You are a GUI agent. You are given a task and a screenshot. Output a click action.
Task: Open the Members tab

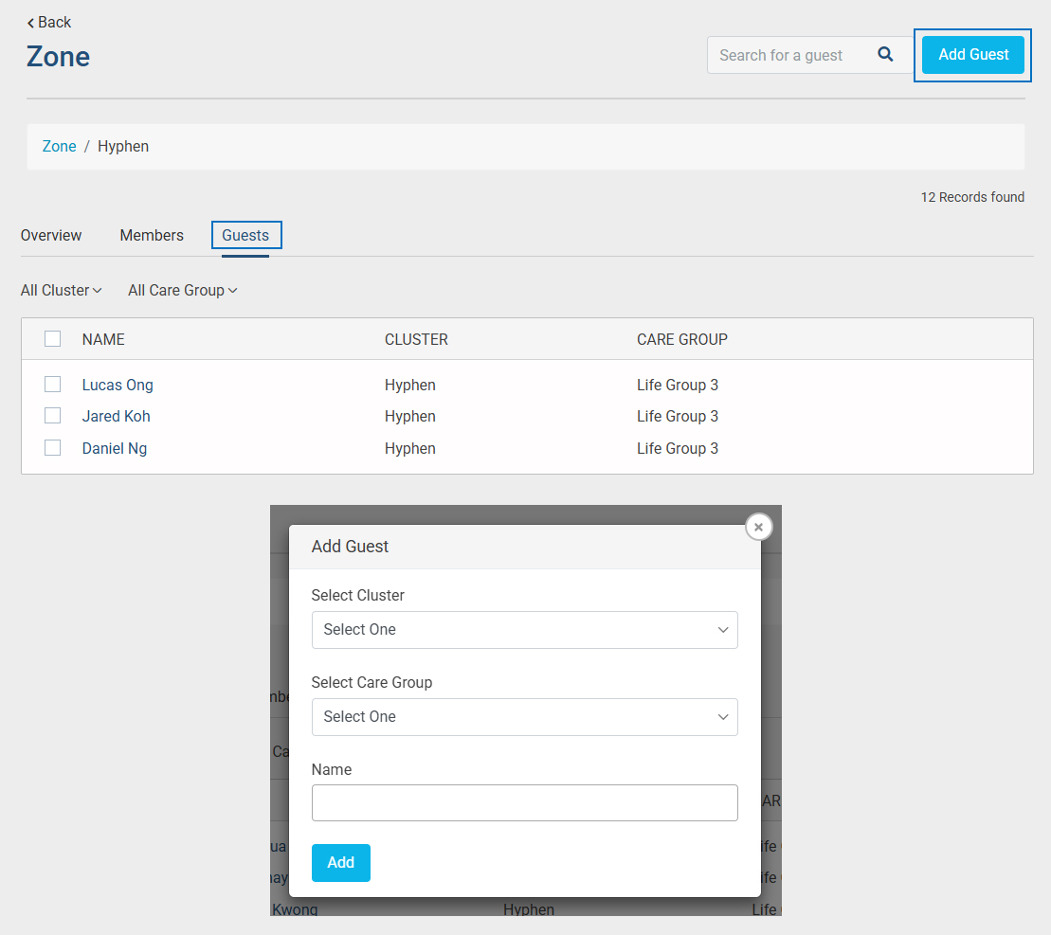(x=152, y=235)
